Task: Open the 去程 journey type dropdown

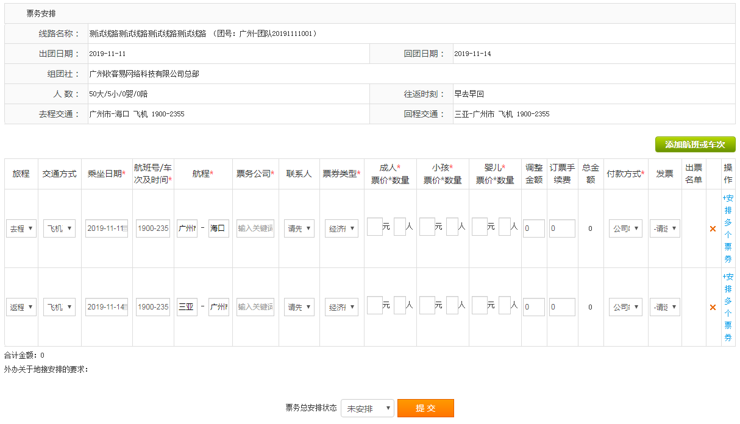Action: coord(21,229)
